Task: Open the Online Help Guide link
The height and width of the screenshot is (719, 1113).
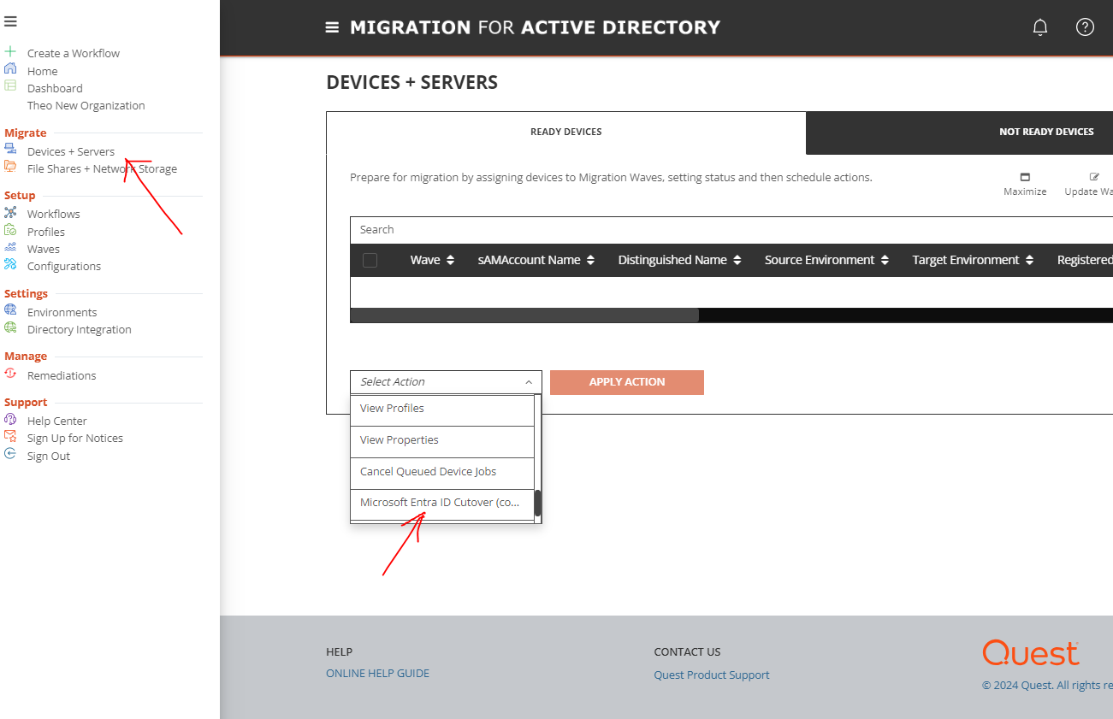Action: (x=378, y=673)
